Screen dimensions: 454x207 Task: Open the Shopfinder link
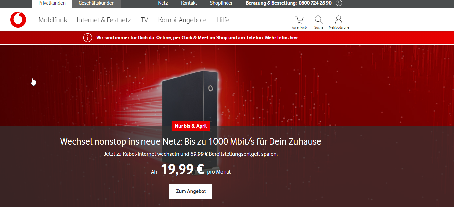(x=221, y=3)
